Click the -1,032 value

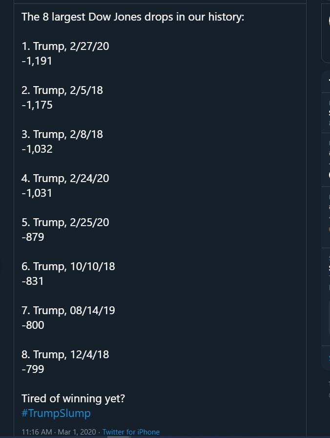click(x=37, y=149)
